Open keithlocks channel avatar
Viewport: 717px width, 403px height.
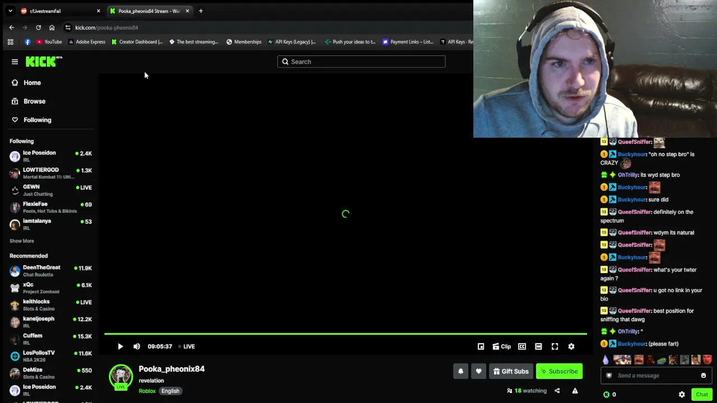15,305
